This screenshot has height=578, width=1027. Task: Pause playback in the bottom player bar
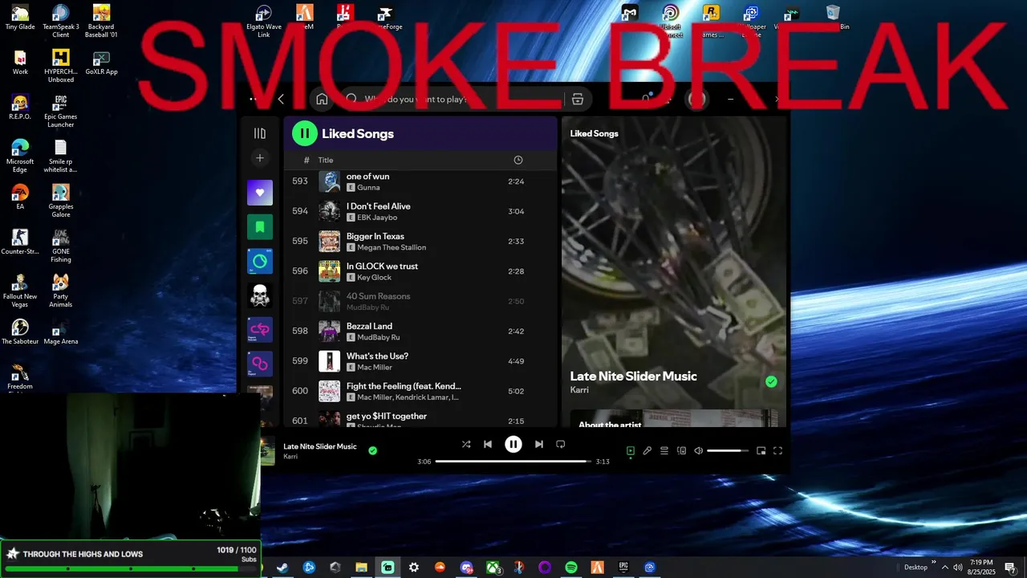513,444
